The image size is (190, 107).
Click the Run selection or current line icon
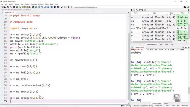point(30,7)
